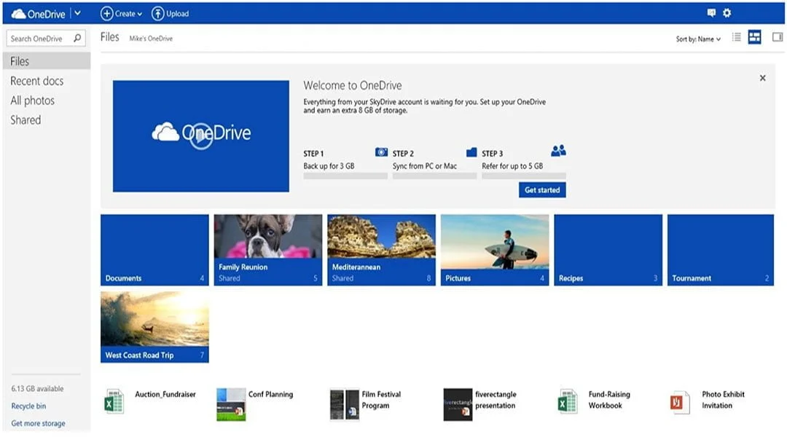Open the Create dropdown menu
The width and height of the screenshot is (787, 437).
(121, 13)
